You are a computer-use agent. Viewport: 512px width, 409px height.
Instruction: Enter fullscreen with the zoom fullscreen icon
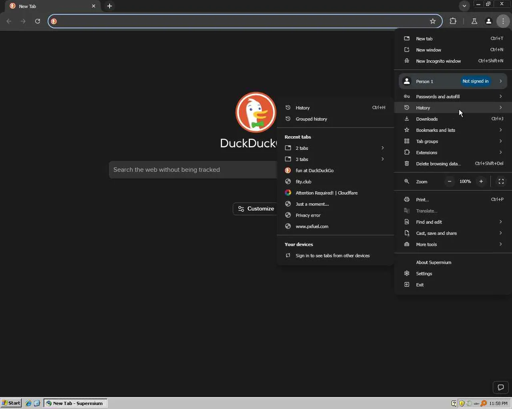coord(501,181)
